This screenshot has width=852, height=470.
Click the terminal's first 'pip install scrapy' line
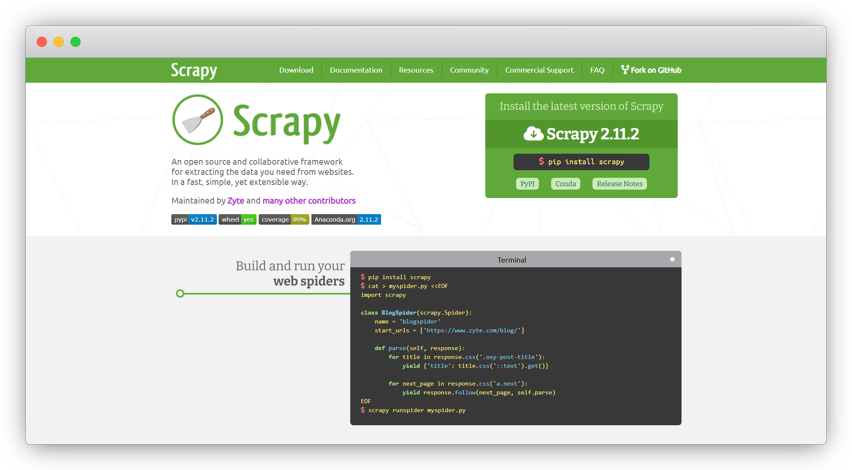[x=396, y=277]
